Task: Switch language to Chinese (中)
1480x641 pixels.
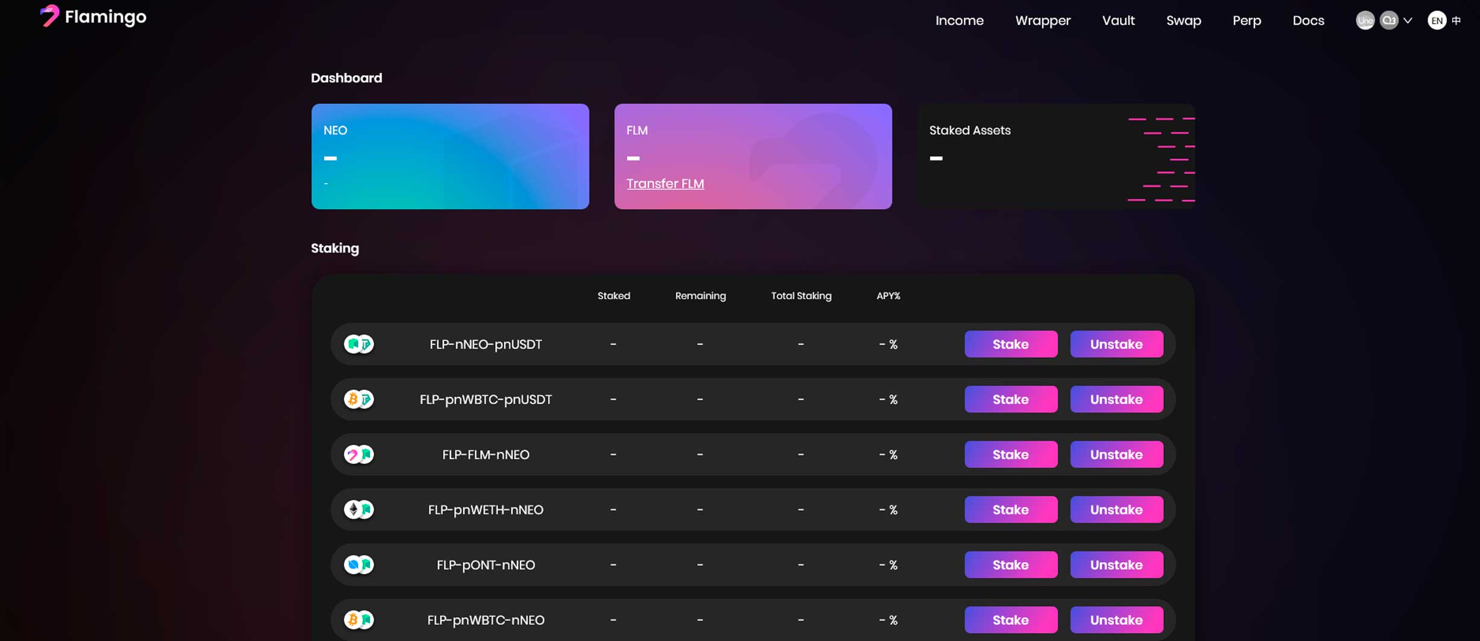Action: (x=1456, y=20)
